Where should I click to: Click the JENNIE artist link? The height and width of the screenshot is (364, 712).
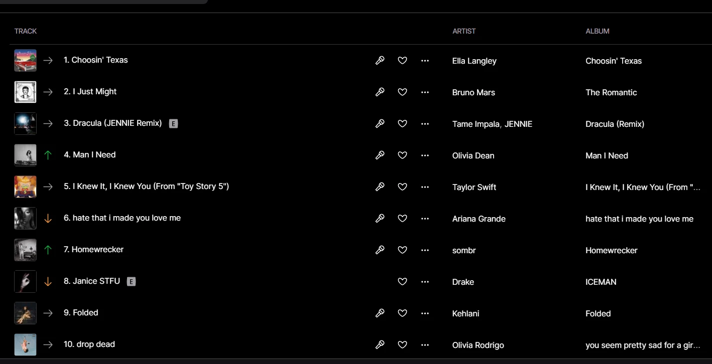click(x=518, y=124)
